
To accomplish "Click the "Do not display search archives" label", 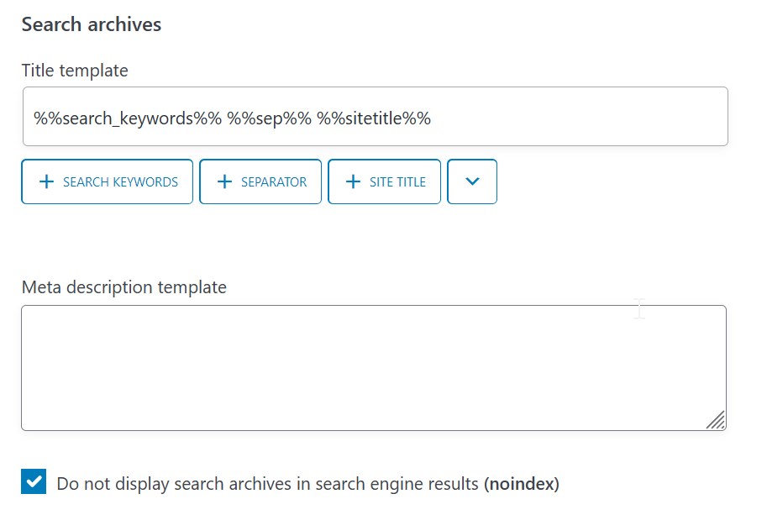I will 269,484.
